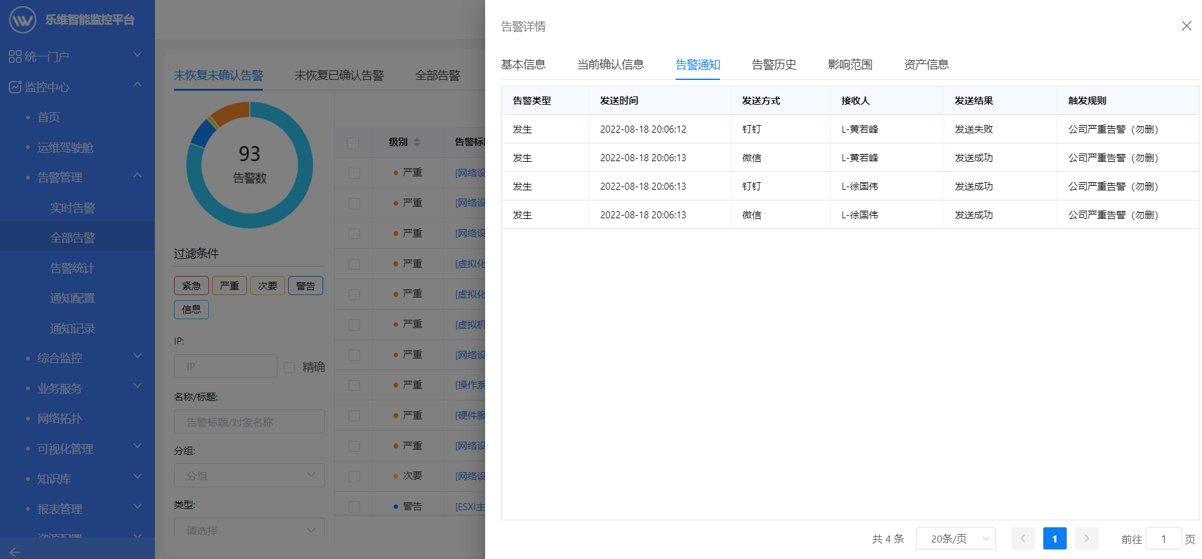
Task: Collapse the sidebar with bottom arrow
Action: [x=15, y=552]
